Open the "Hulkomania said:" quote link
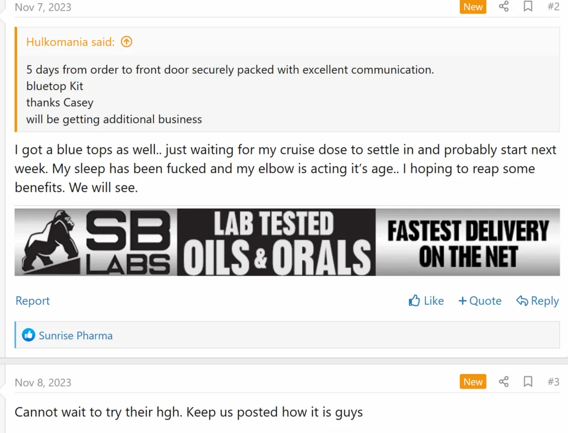 coord(70,42)
